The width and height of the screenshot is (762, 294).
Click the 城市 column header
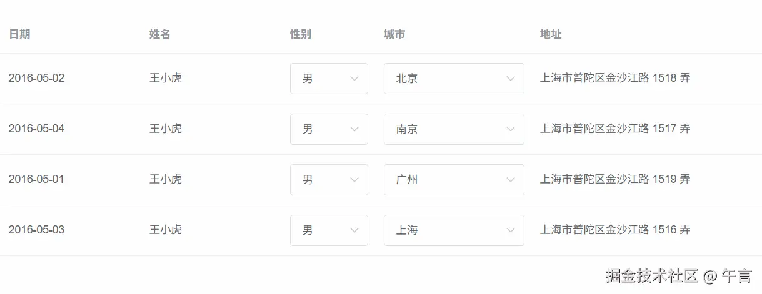pyautogui.click(x=394, y=34)
